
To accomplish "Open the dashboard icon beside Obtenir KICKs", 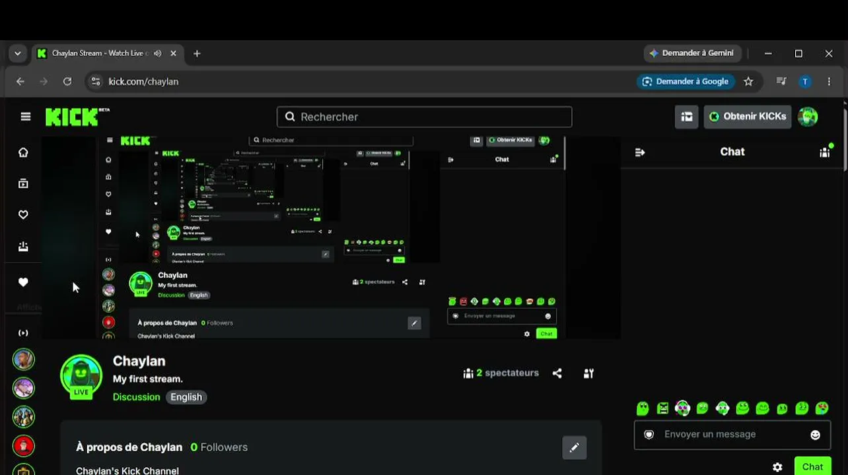I will click(x=687, y=117).
